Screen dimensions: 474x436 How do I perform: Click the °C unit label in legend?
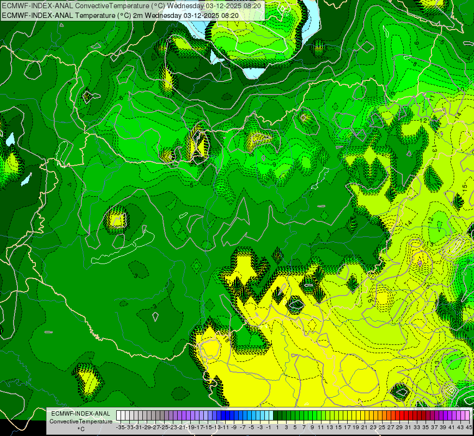tap(81, 429)
